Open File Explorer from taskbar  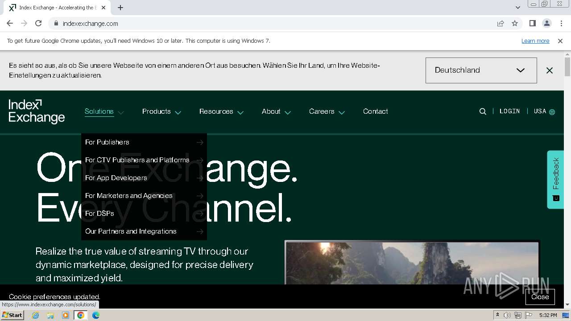[x=50, y=315]
